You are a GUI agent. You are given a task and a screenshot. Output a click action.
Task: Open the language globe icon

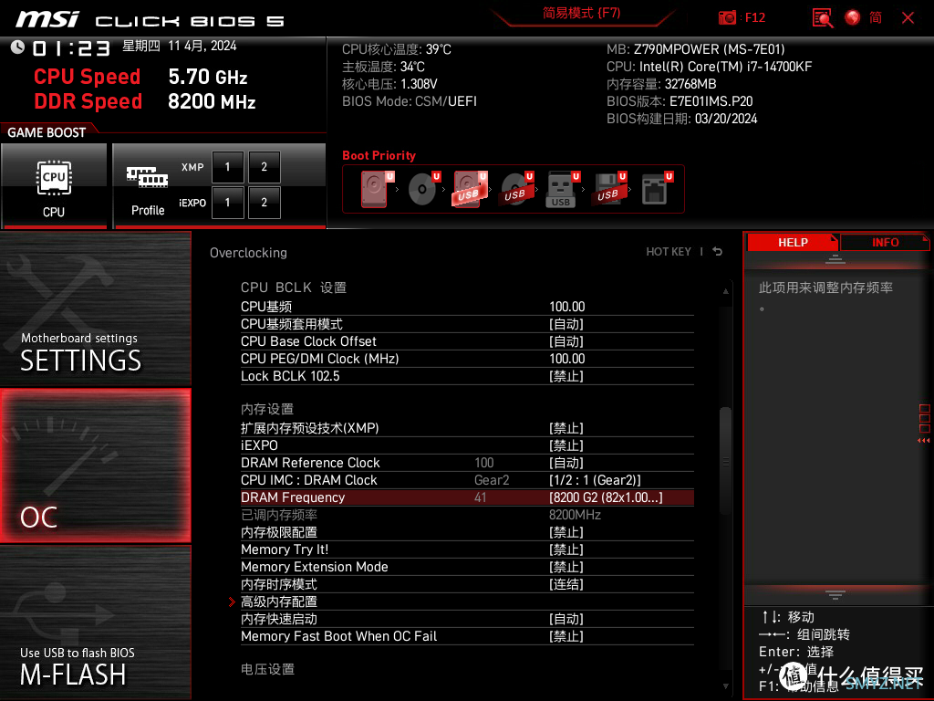tap(853, 18)
